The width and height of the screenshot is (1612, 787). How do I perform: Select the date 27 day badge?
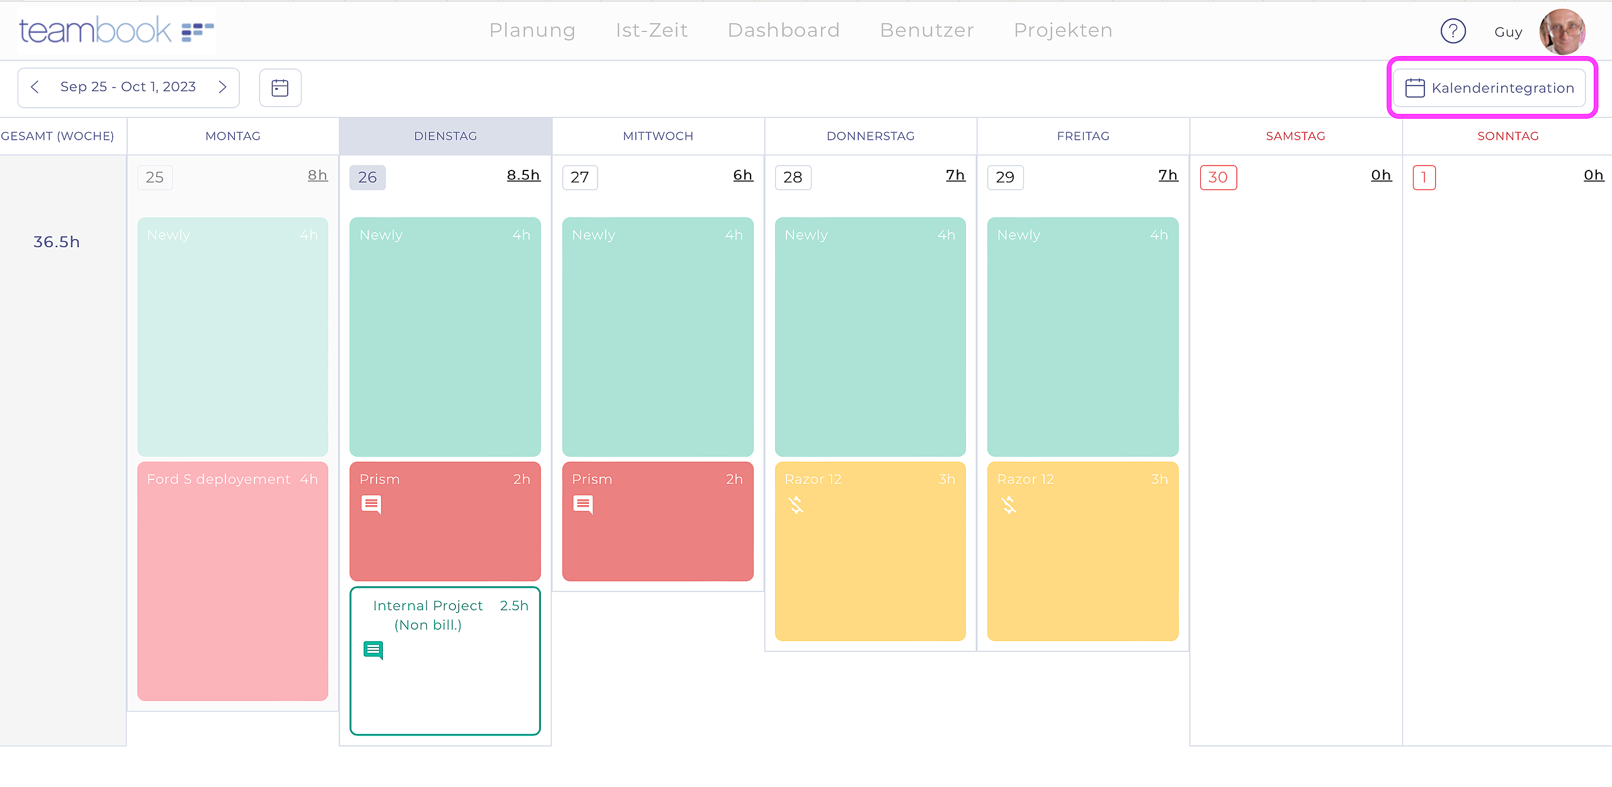tap(579, 177)
